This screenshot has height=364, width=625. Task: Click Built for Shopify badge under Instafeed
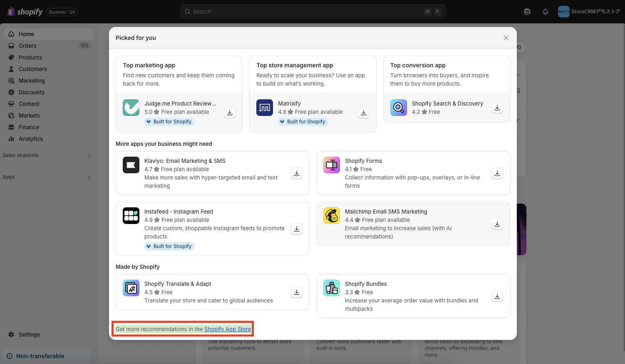[169, 246]
